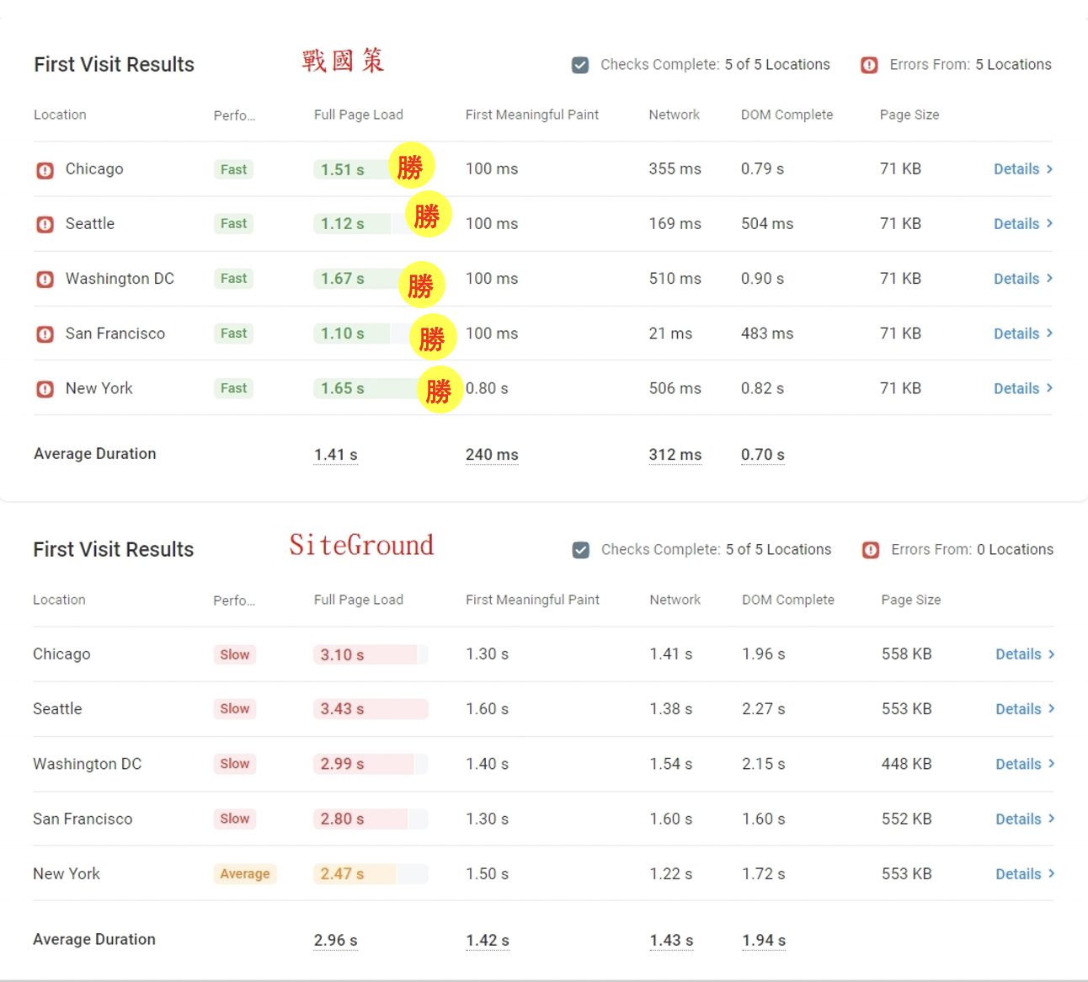Click average Network value '1.43 s'
Viewport: 1088px width, 982px height.
(x=671, y=941)
